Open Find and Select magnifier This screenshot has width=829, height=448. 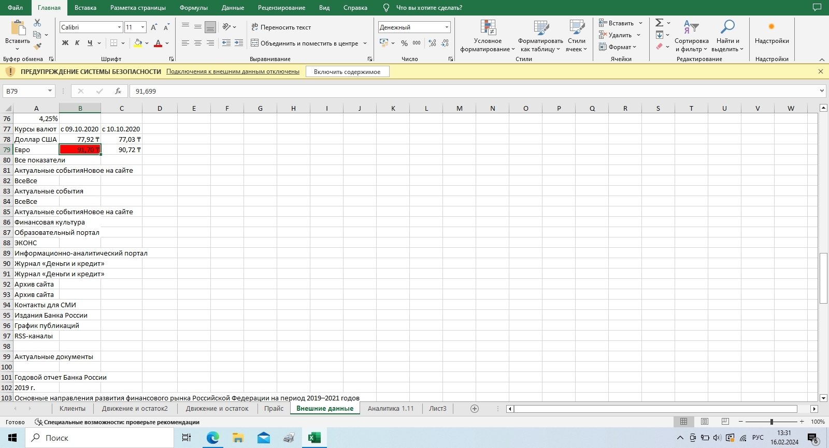coord(727,35)
